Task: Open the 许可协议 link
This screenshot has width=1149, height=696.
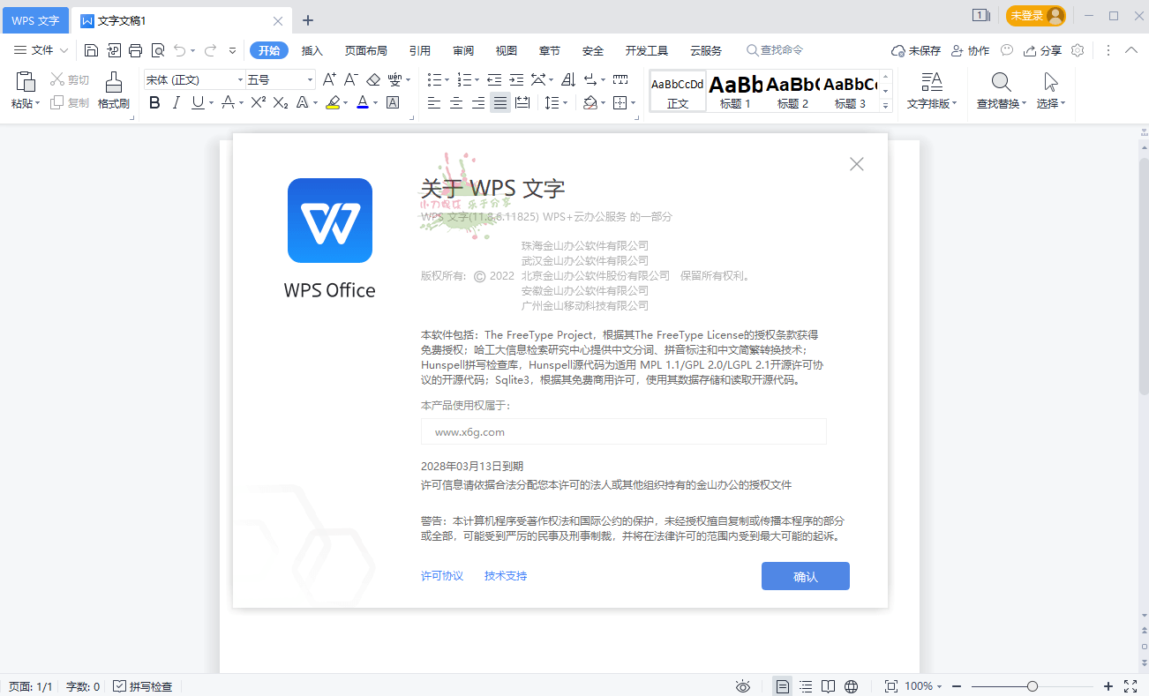Action: click(441, 575)
